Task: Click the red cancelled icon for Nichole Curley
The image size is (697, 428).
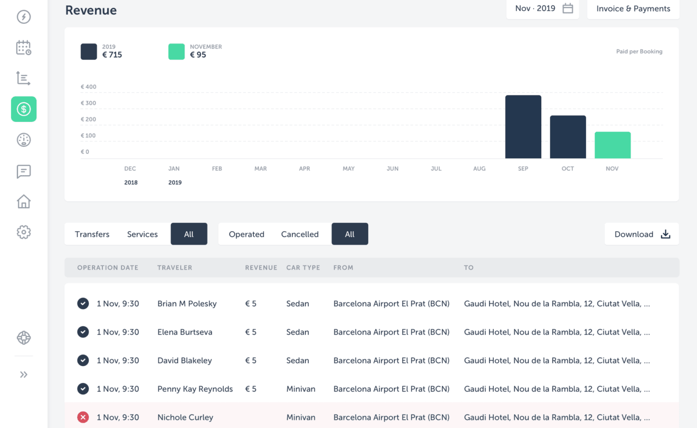Action: [83, 417]
